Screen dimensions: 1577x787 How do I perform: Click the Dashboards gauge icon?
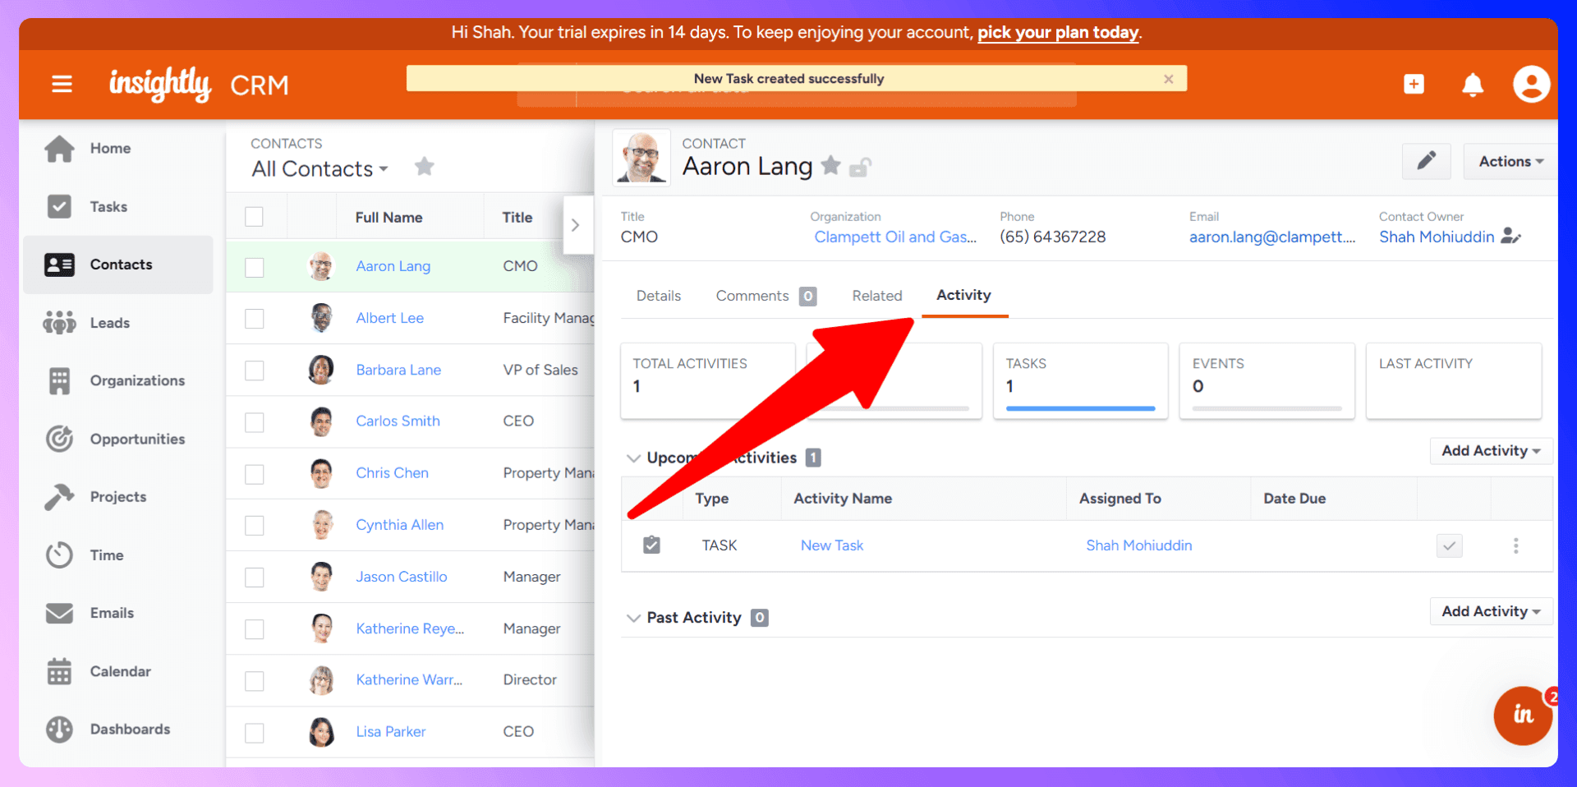[x=59, y=729]
